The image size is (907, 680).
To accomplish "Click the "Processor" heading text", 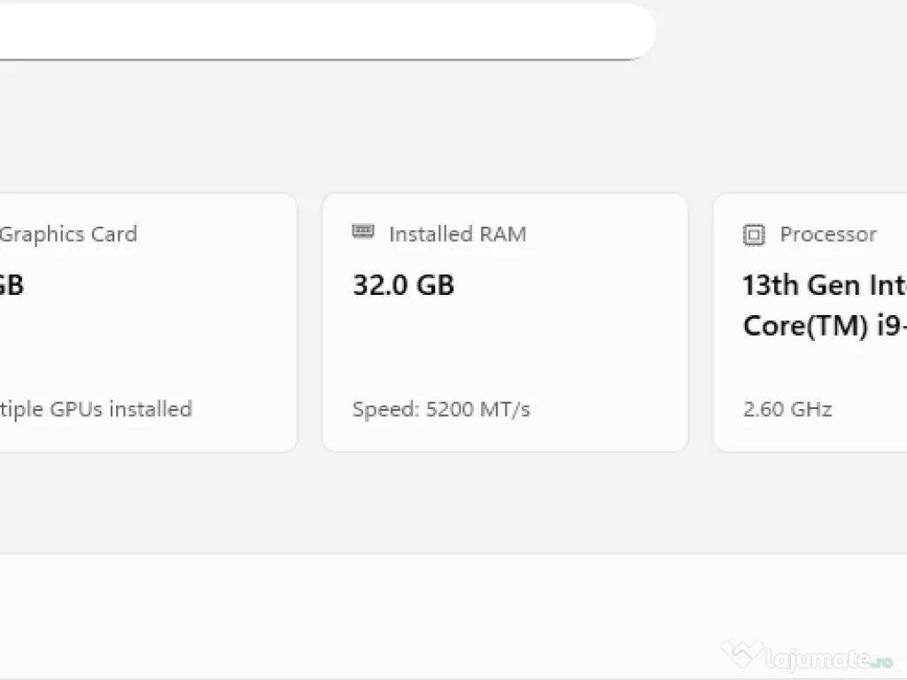I will 828,235.
